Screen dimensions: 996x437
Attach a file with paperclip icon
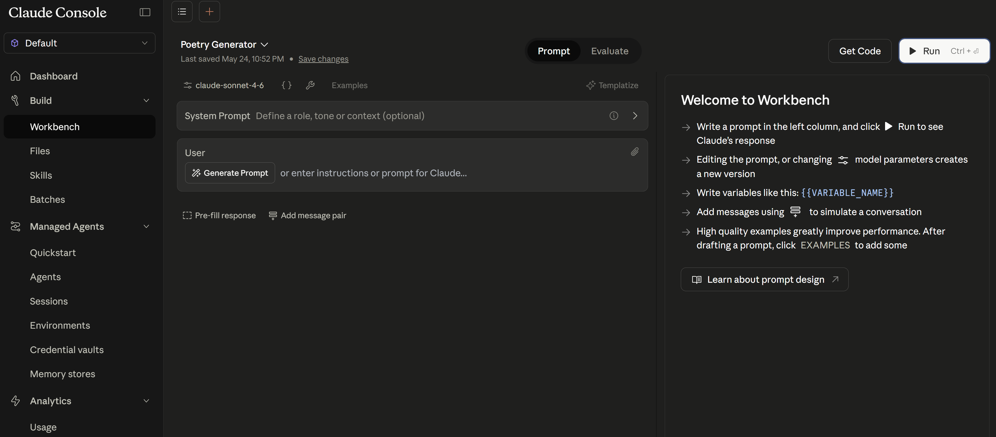634,152
